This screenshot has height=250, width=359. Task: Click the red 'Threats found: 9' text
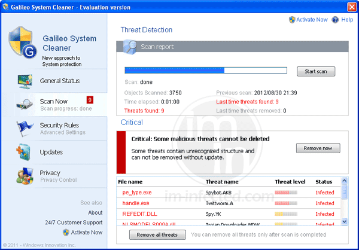pyautogui.click(x=144, y=111)
